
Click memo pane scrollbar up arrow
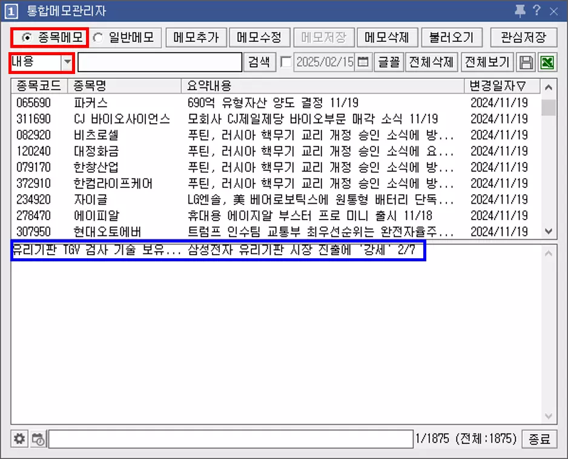click(x=549, y=253)
